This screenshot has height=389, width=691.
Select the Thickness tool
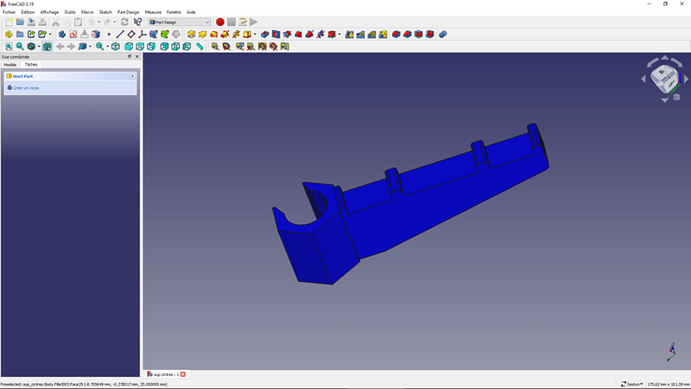coord(429,35)
